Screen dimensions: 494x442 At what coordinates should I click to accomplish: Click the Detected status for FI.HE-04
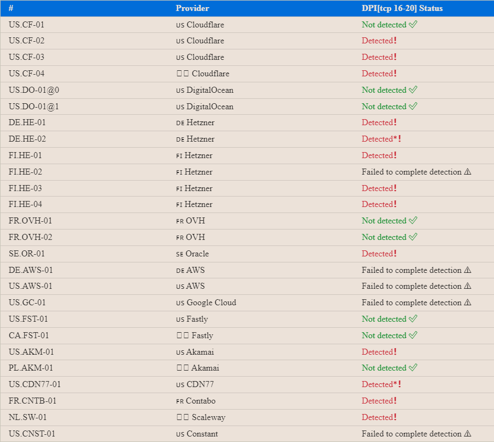(379, 204)
